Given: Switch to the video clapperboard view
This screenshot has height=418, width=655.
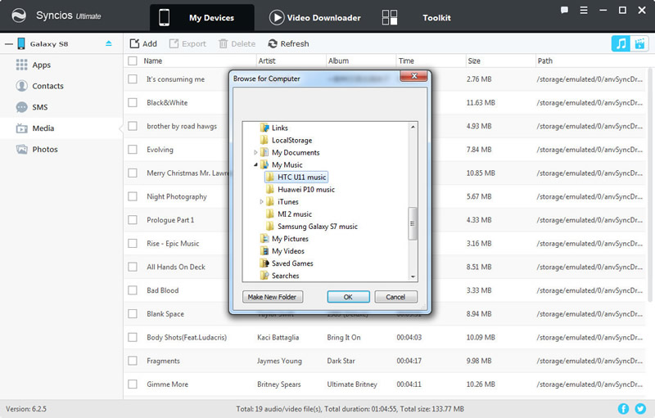Looking at the screenshot, I should (639, 43).
